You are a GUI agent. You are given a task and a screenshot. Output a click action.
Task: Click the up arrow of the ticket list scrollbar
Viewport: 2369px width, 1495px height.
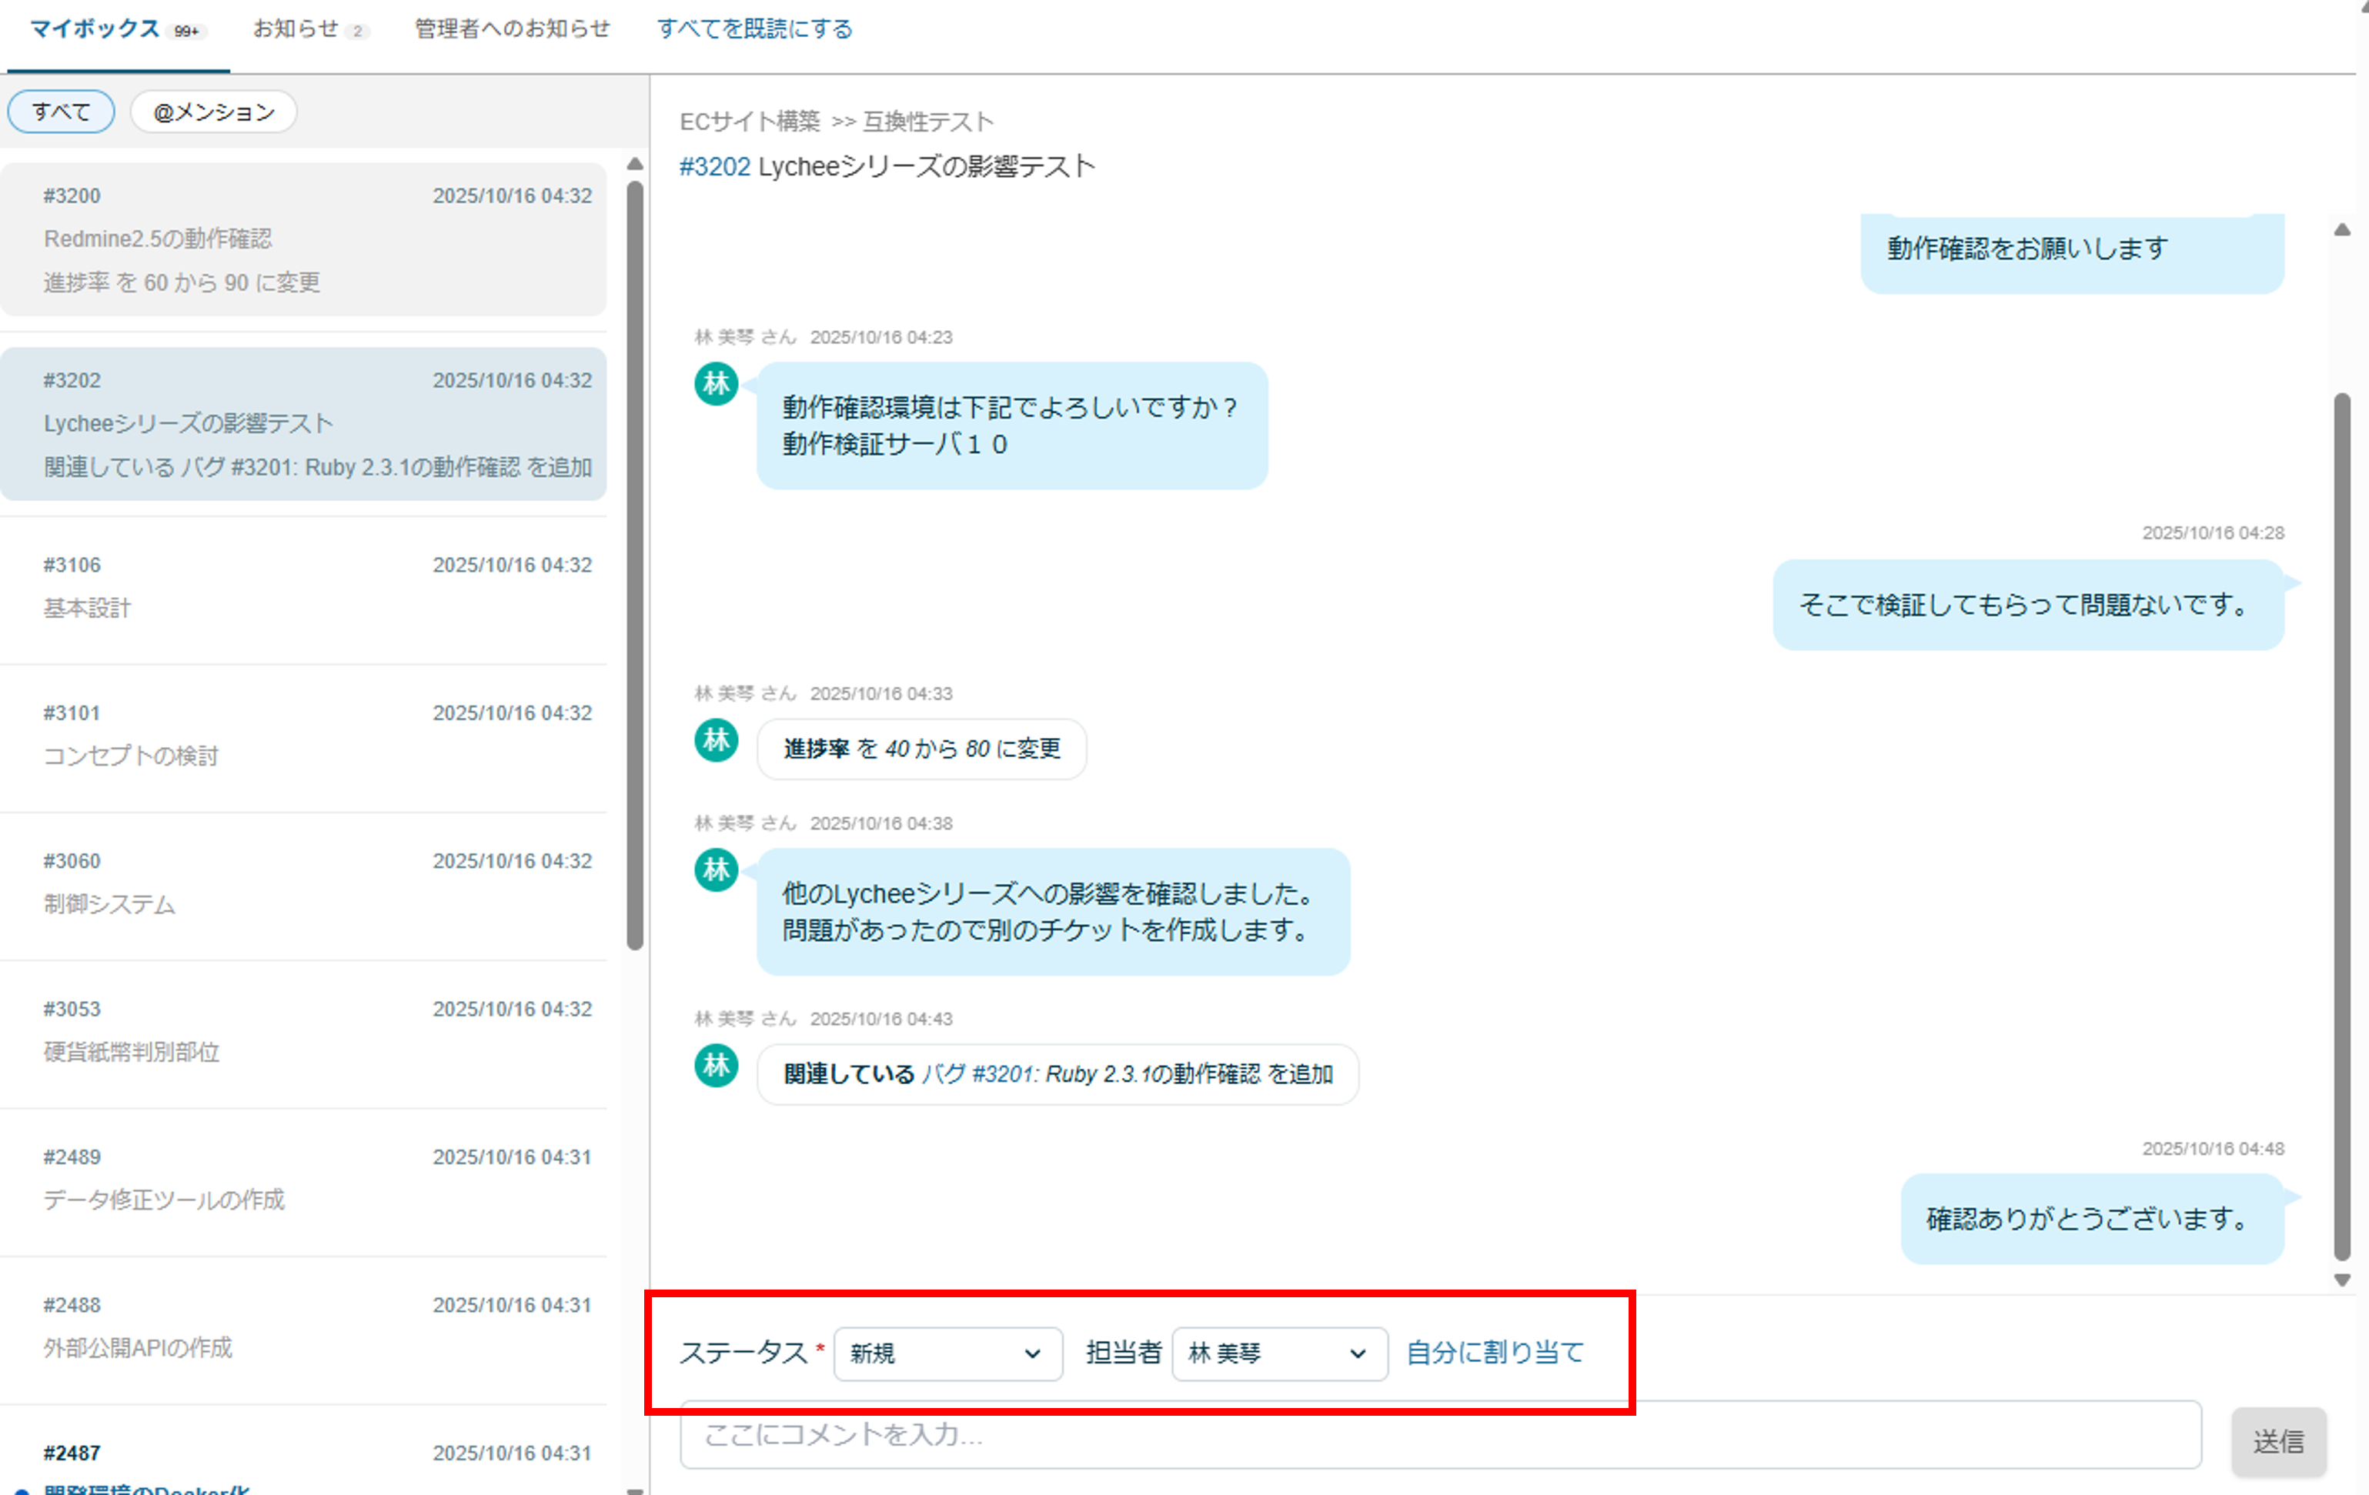pos(636,164)
